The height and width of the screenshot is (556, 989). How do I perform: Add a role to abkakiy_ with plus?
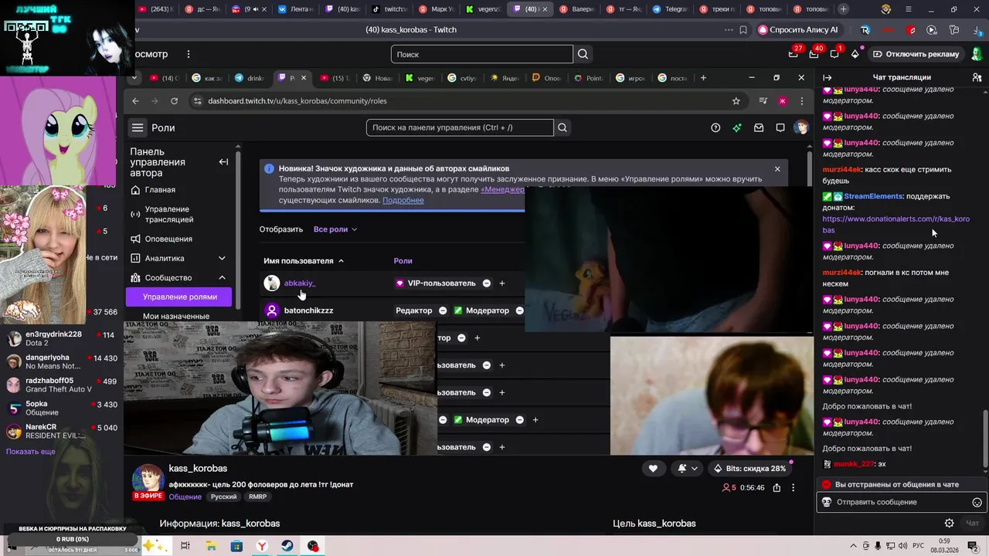point(501,283)
